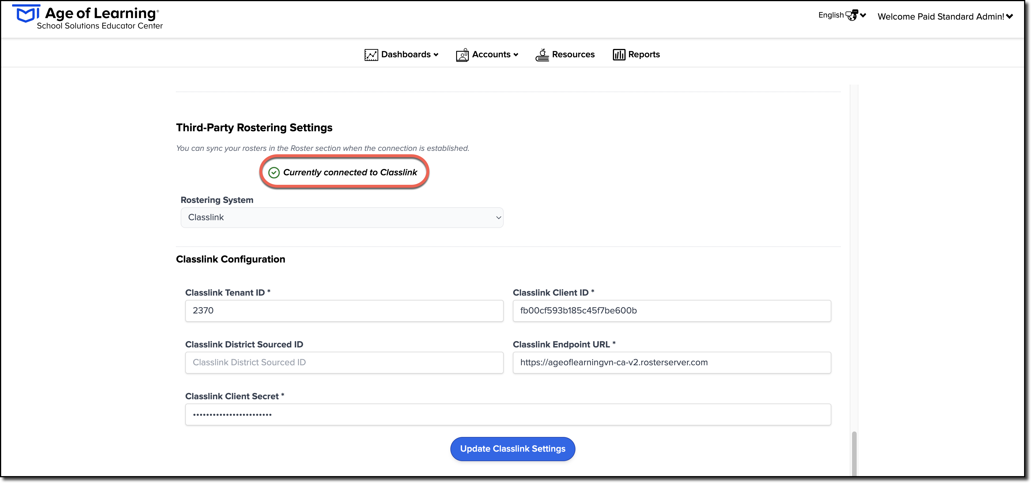Go to the Resources page
This screenshot has height=483, width=1031.
pyautogui.click(x=573, y=54)
